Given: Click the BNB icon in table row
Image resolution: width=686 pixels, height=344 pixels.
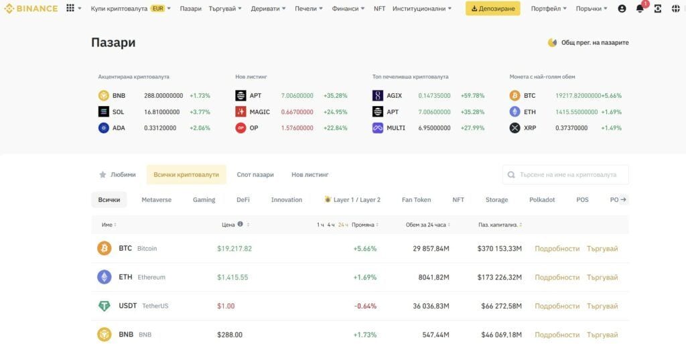Looking at the screenshot, I should tap(104, 335).
